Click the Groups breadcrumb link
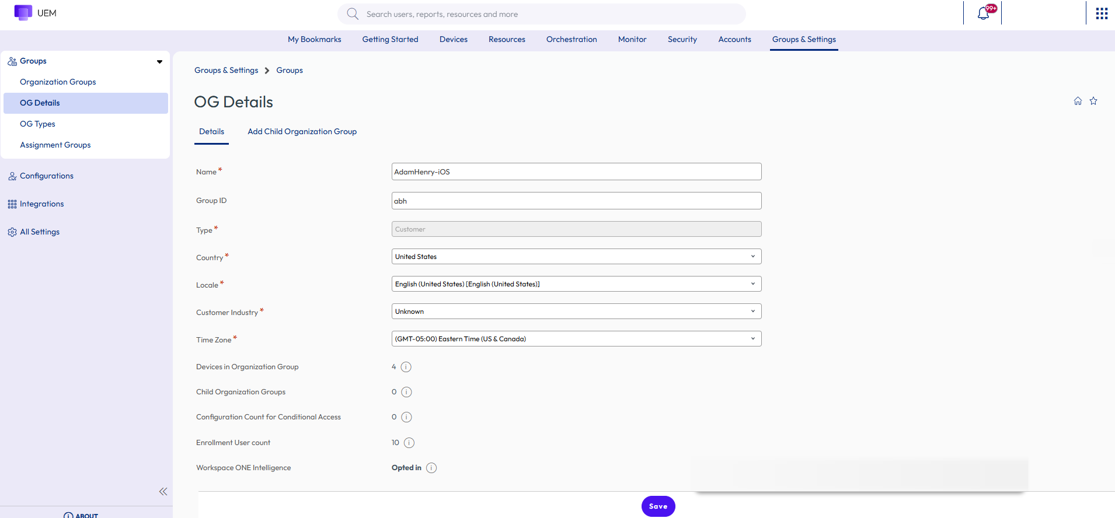The image size is (1115, 518). 290,71
